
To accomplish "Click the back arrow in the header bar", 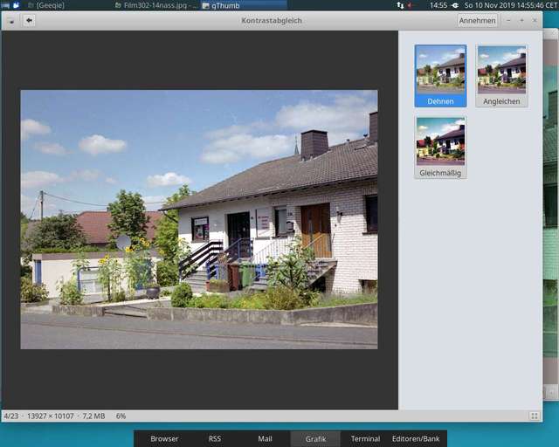I will pos(29,20).
